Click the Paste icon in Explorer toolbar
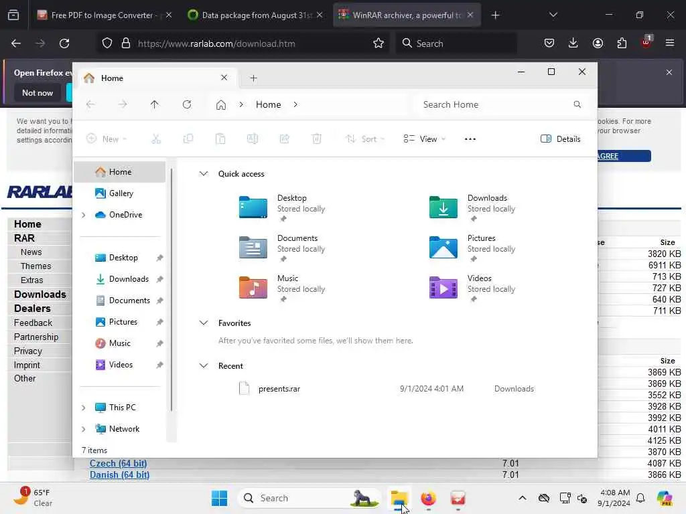Image resolution: width=686 pixels, height=514 pixels. pos(220,139)
